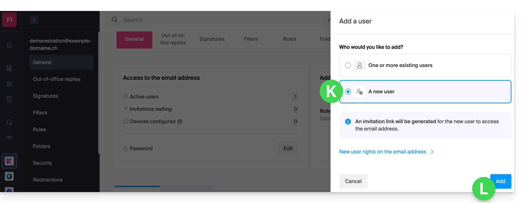Switch to the Filters tab
This screenshot has width=525, height=203.
(x=251, y=39)
